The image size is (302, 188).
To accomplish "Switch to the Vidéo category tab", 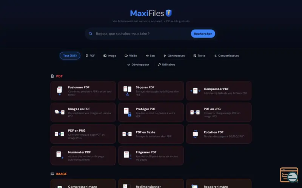I will point(131,56).
